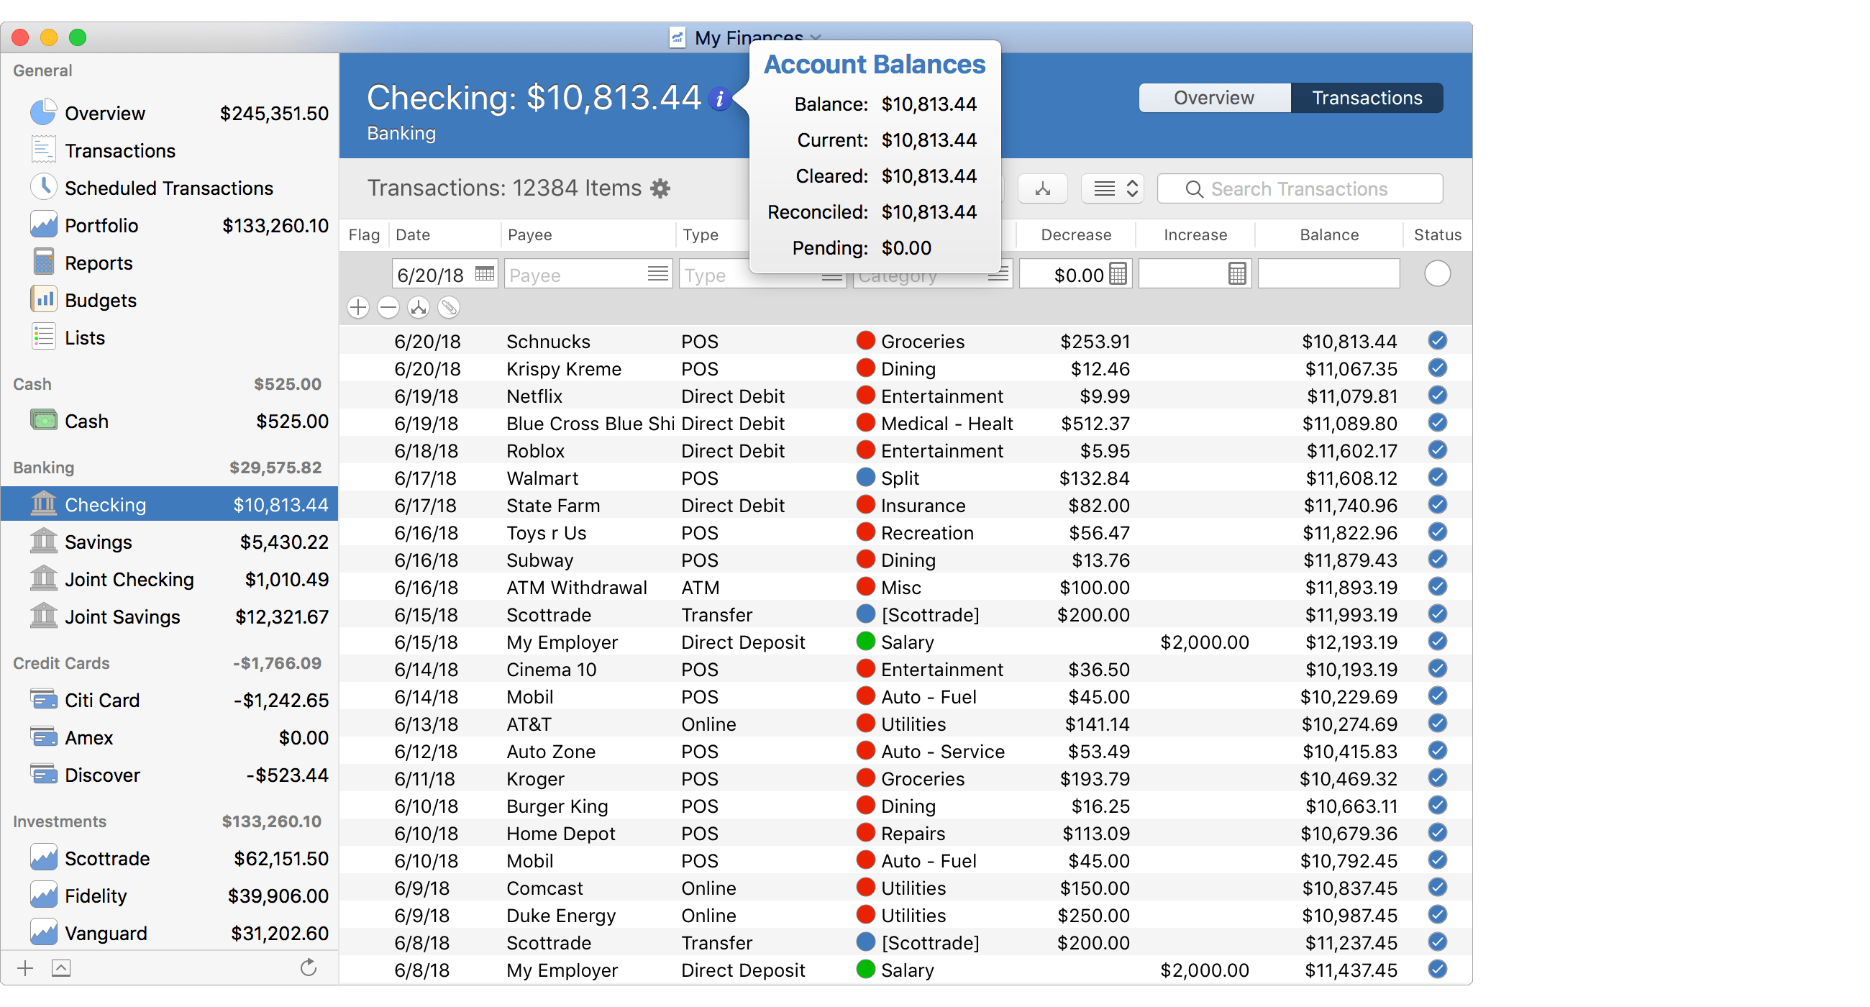Toggle the status circle in the filter row

(x=1437, y=274)
